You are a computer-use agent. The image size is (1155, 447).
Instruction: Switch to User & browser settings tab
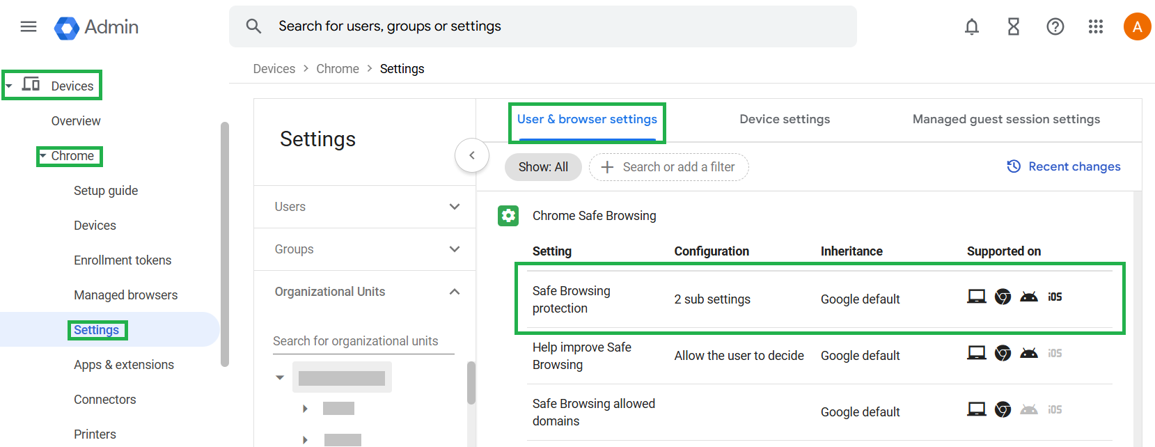pos(587,120)
